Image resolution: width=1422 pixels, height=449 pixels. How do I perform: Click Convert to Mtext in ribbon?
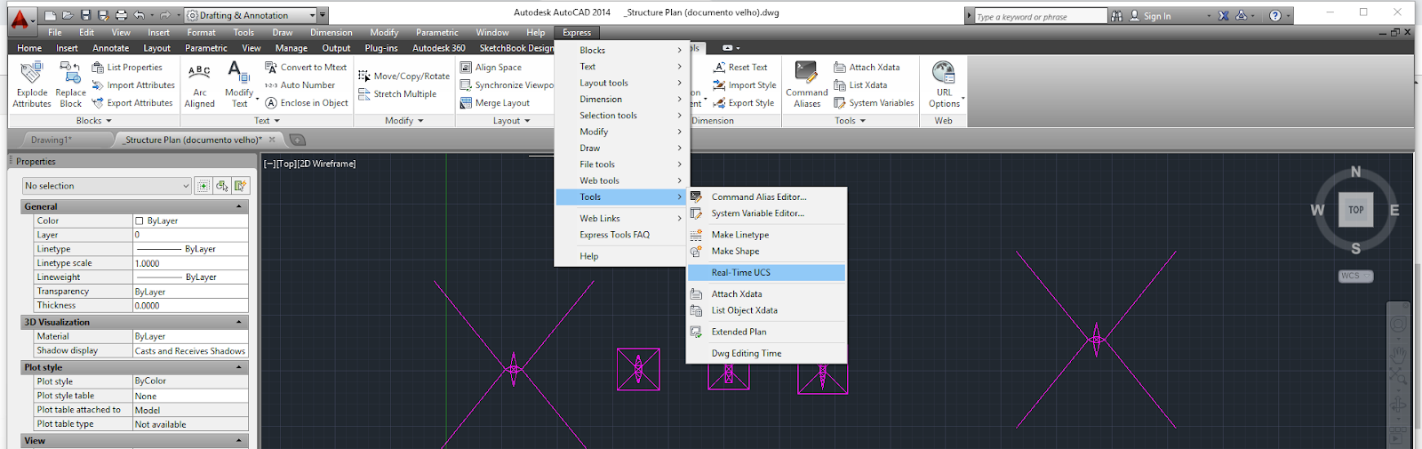pyautogui.click(x=306, y=68)
